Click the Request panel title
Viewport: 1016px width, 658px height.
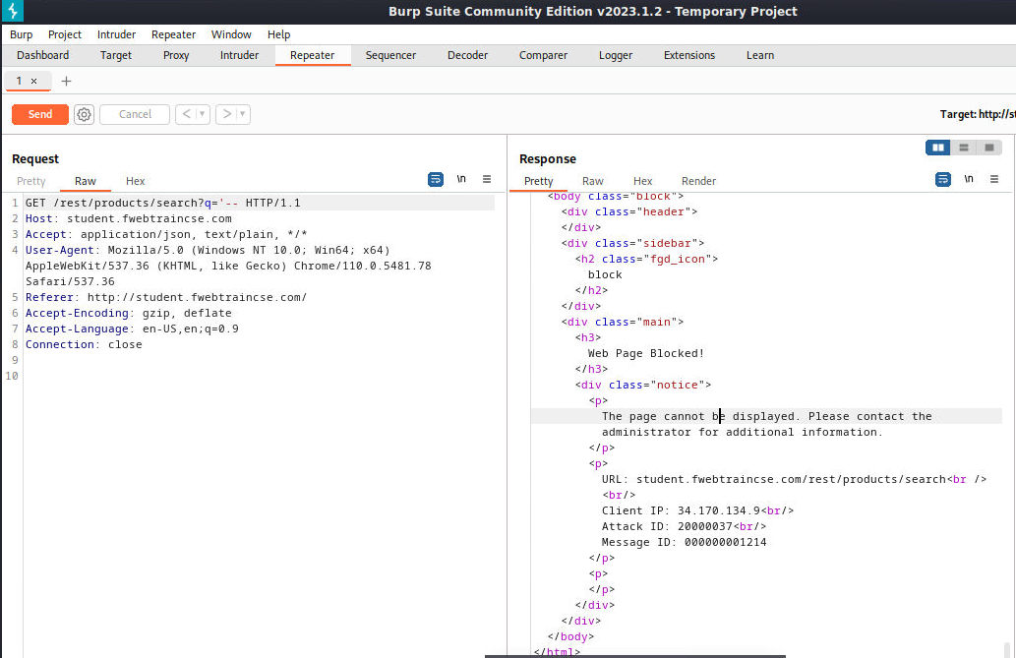pos(35,158)
